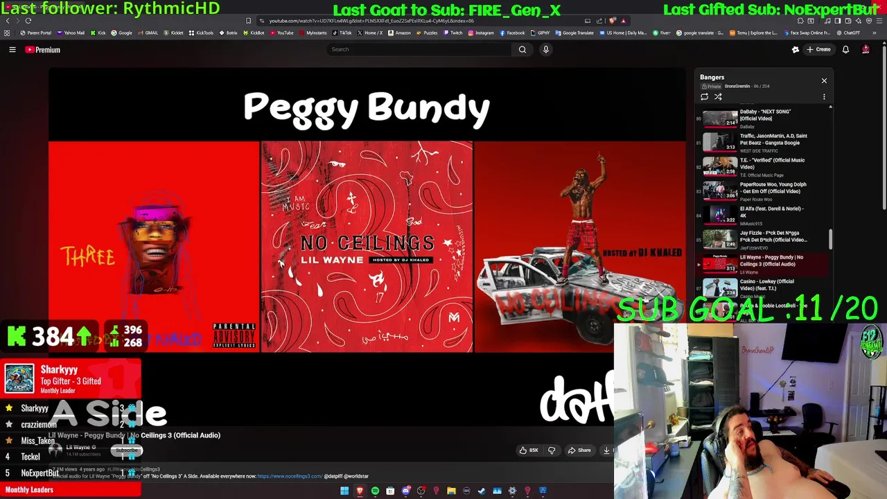The width and height of the screenshot is (887, 499).
Task: Subscribe to the Lil Wayne channel
Action: (127, 450)
